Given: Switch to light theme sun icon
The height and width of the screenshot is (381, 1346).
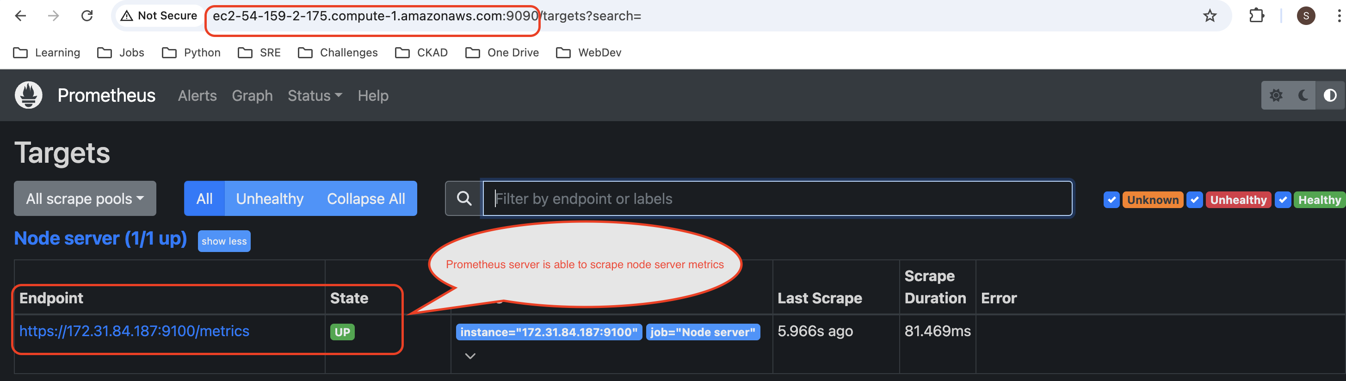Looking at the screenshot, I should (x=1276, y=95).
